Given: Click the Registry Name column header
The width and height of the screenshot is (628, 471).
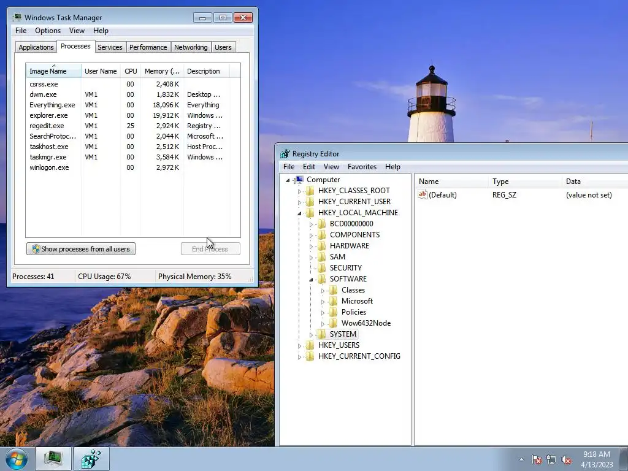Looking at the screenshot, I should [x=451, y=182].
